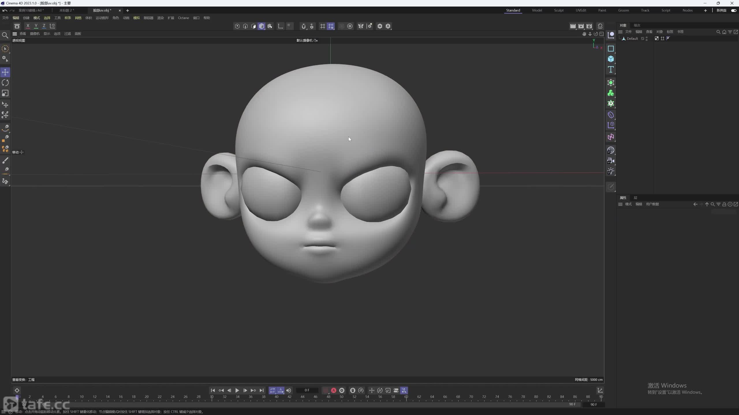Toggle X axis lock
Image resolution: width=739 pixels, height=415 pixels.
28,26
